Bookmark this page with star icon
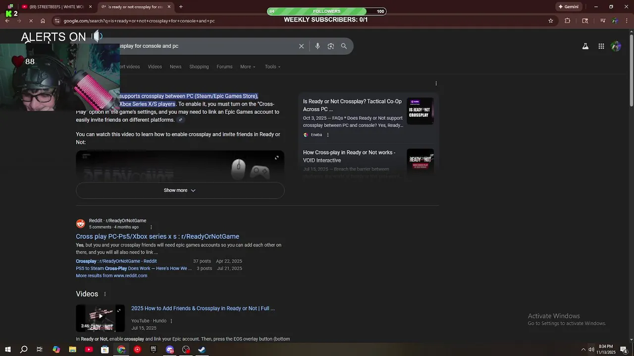Viewport: 634px width, 356px height. pos(550,21)
